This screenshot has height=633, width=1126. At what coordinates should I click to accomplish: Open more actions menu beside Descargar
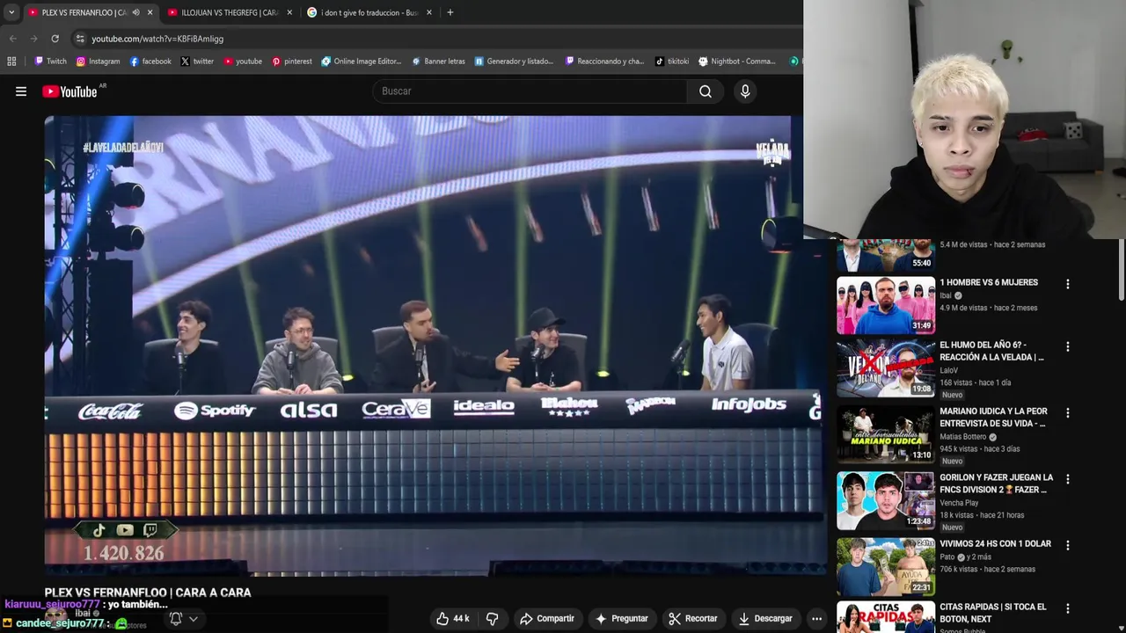click(x=816, y=618)
